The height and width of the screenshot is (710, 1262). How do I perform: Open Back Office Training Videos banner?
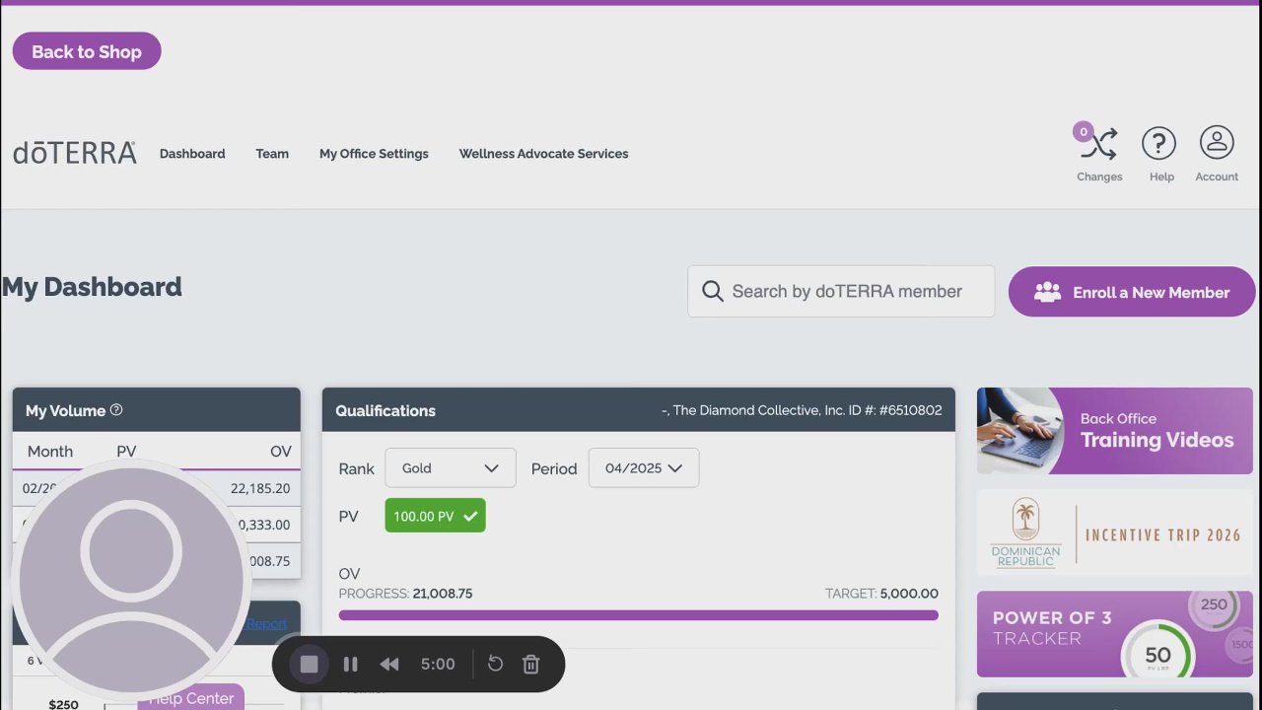point(1115,431)
